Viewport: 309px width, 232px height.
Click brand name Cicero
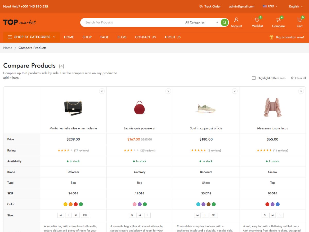point(272,172)
